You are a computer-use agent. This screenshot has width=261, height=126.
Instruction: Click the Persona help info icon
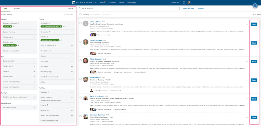tap(47, 105)
